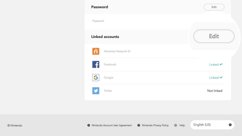Screen dimensions: 242x136
Task: Edit the Linked accounts section
Action: tap(214, 36)
